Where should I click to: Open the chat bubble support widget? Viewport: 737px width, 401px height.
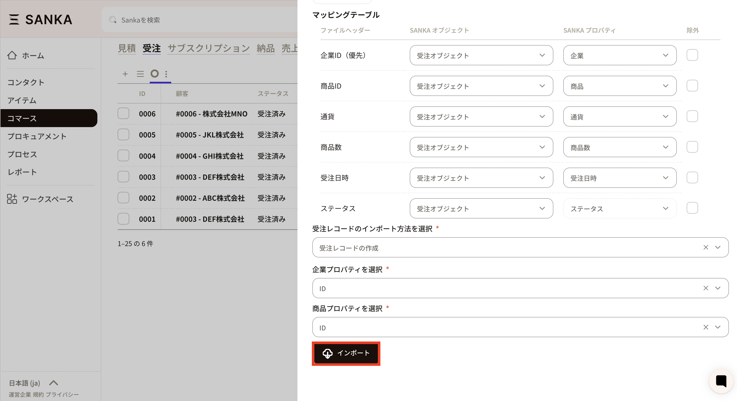tap(721, 381)
